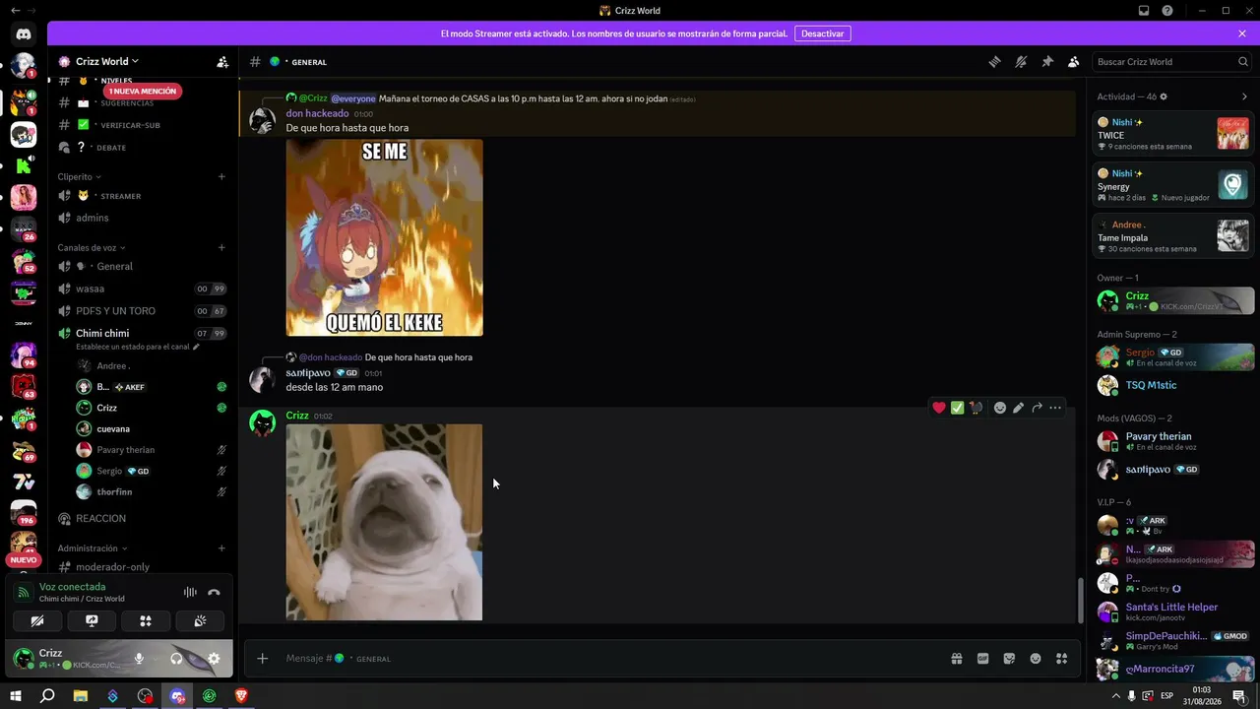The image size is (1260, 709).
Task: Open the debate channel
Action: pyautogui.click(x=143, y=148)
